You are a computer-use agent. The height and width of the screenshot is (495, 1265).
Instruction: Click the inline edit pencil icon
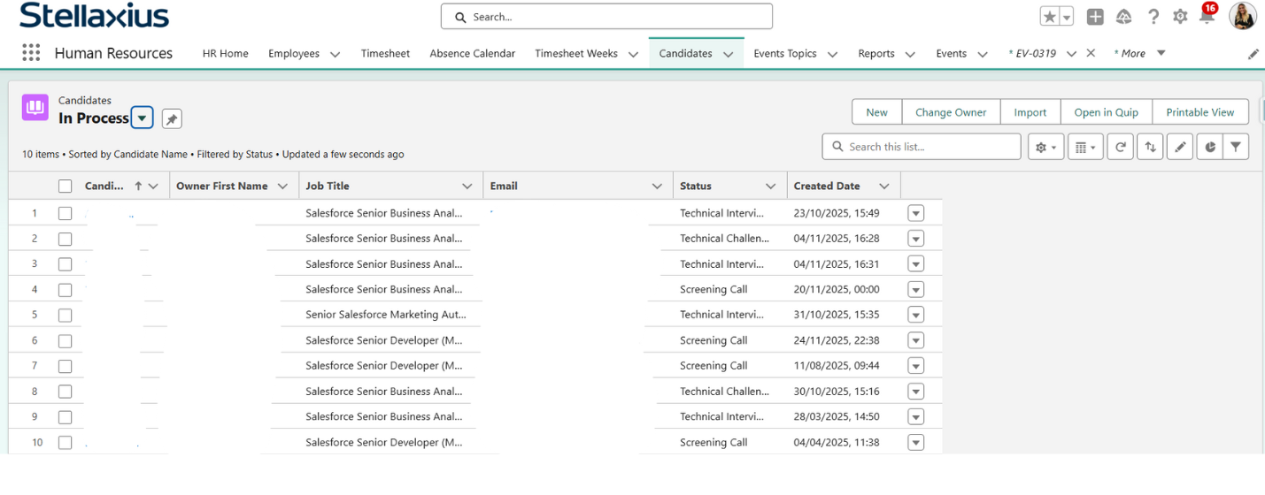pos(1180,147)
